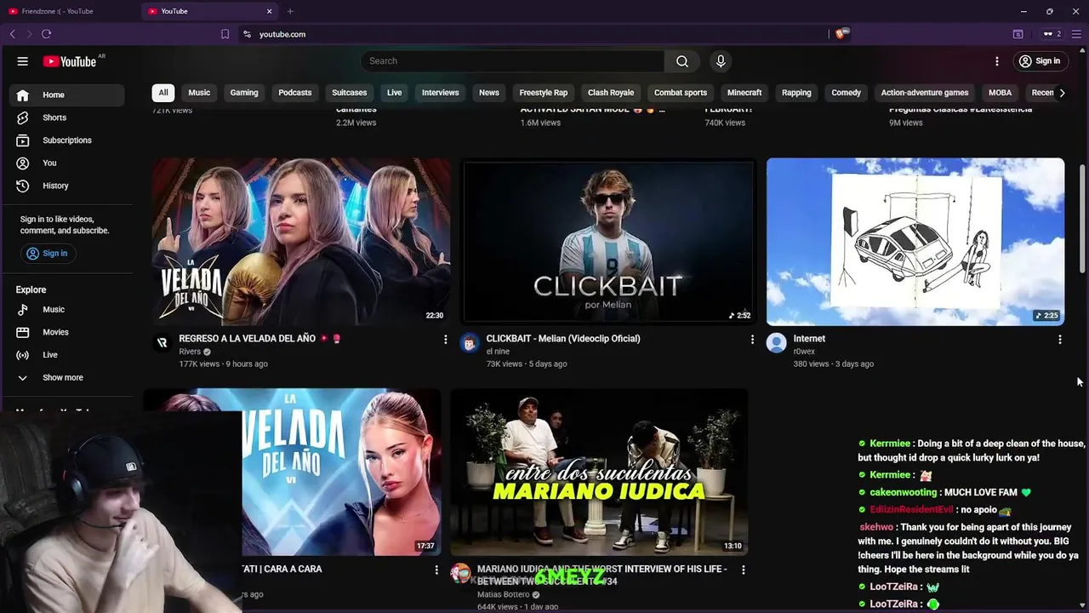
Task: Select the Music filter chip
Action: tap(199, 93)
